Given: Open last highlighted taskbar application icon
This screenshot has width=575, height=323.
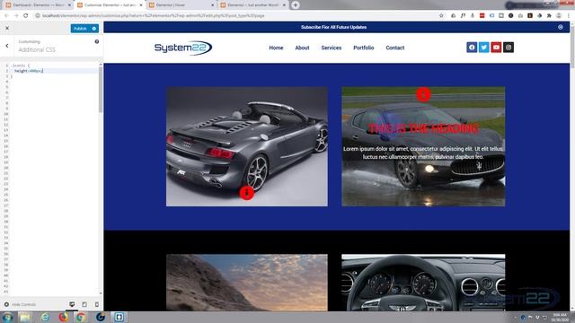Looking at the screenshot, I should point(119,317).
